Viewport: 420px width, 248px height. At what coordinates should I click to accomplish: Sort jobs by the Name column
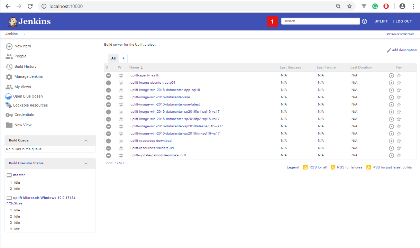[136, 67]
